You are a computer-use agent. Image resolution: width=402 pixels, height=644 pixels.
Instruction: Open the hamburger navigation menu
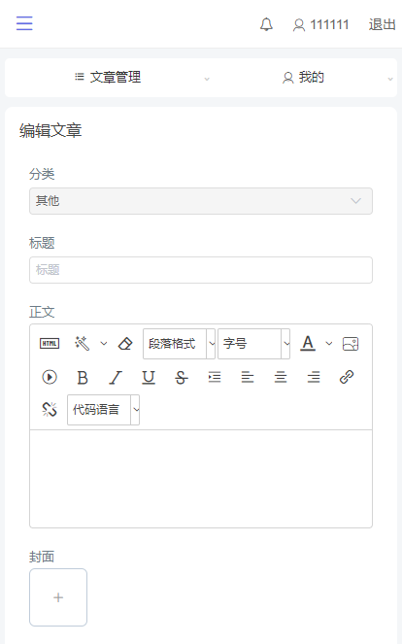pyautogui.click(x=24, y=23)
